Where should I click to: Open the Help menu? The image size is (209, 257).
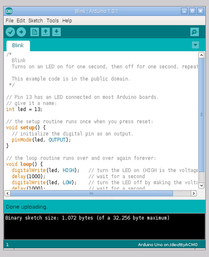click(67, 21)
